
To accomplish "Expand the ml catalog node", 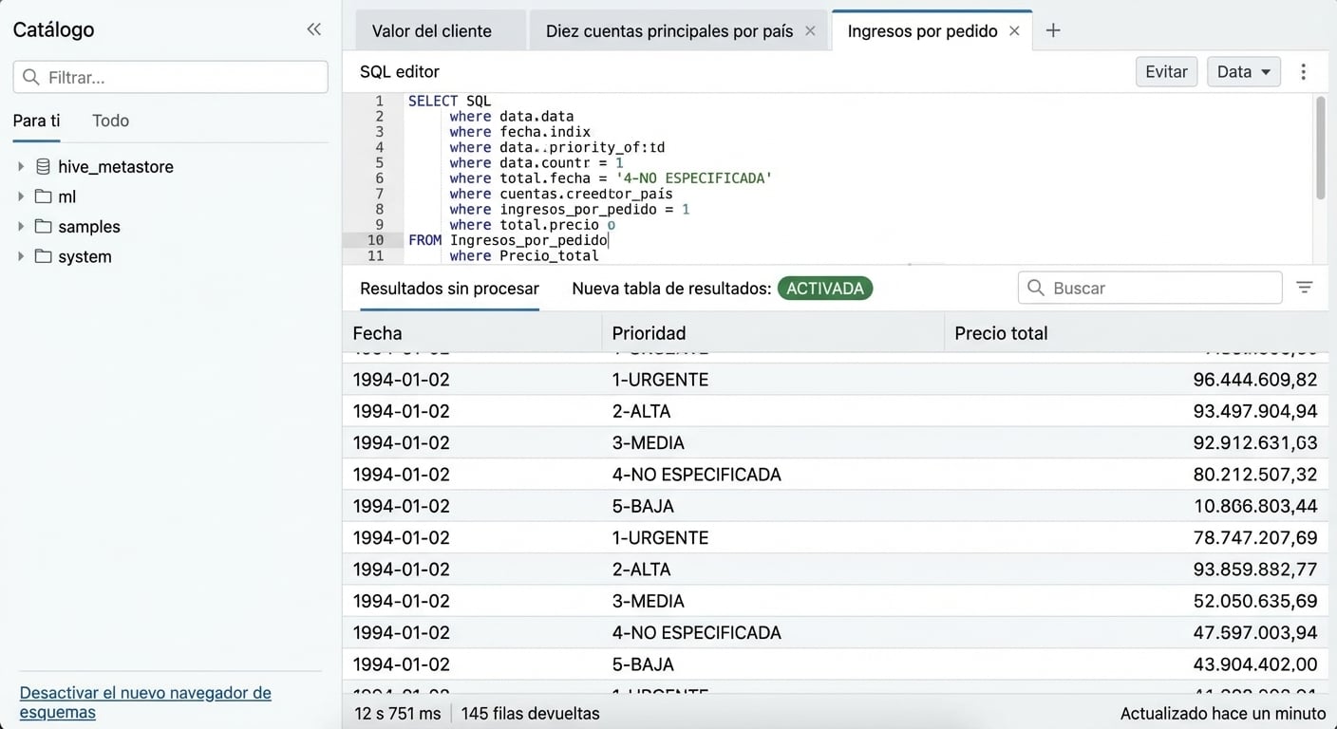I will coord(21,196).
